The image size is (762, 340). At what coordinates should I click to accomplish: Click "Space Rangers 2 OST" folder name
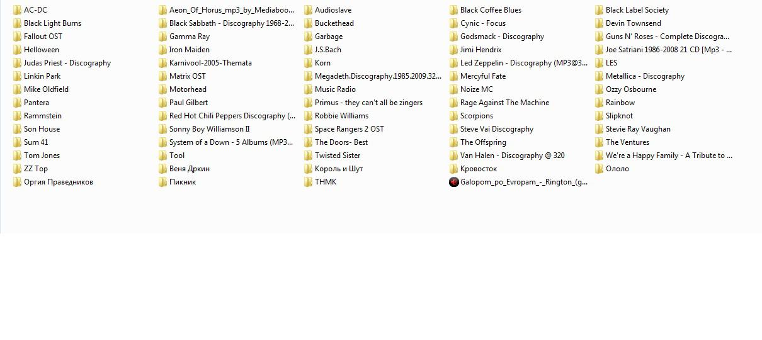coord(350,129)
